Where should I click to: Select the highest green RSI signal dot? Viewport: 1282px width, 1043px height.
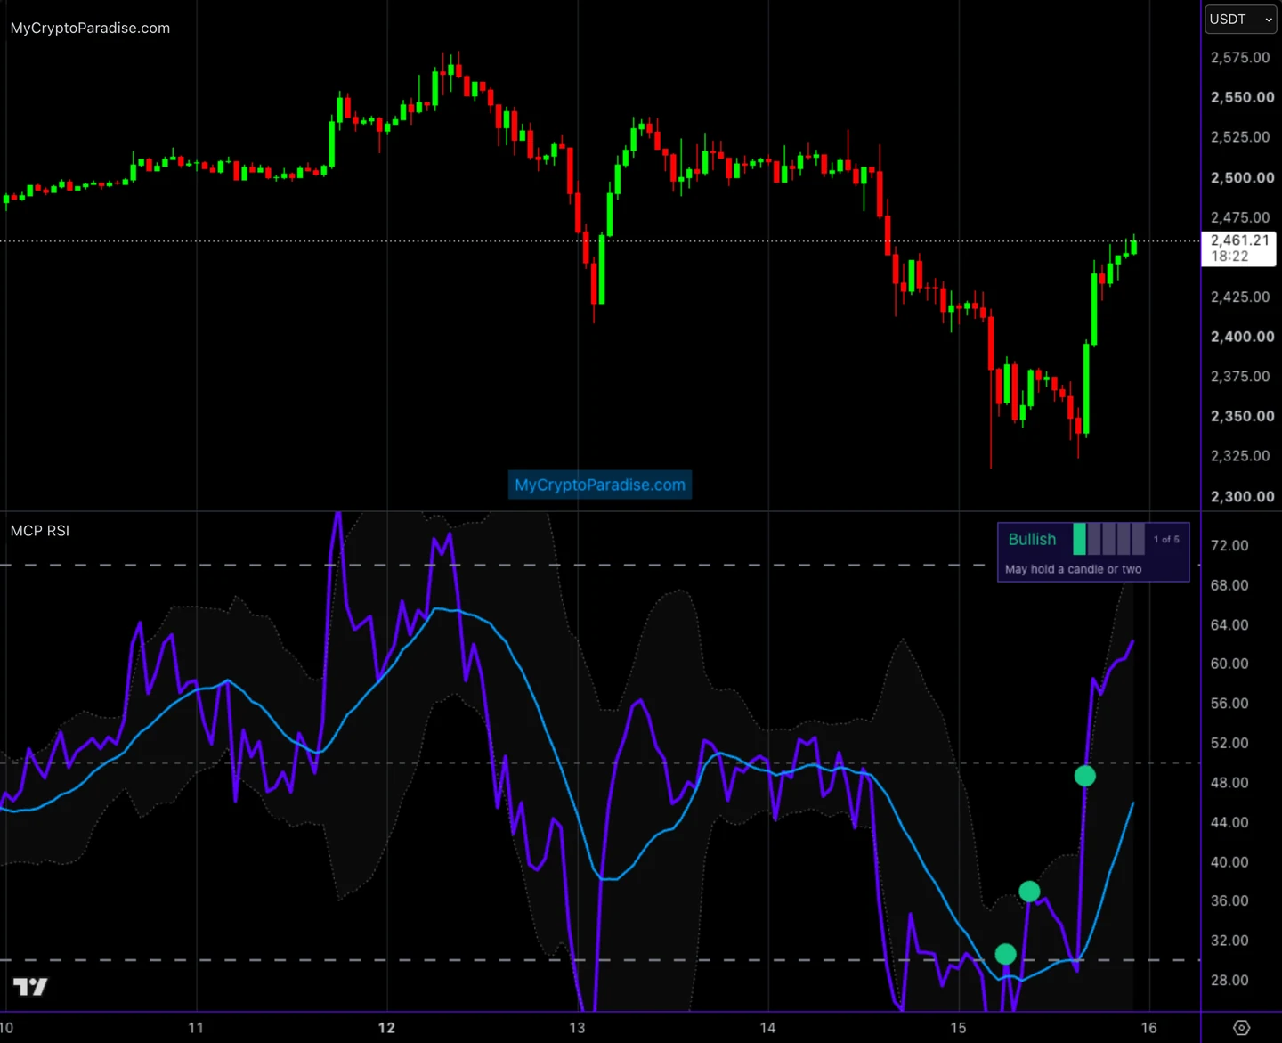pyautogui.click(x=1084, y=776)
